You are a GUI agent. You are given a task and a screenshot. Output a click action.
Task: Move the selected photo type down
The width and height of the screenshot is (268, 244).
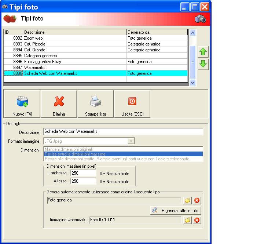pyautogui.click(x=203, y=64)
